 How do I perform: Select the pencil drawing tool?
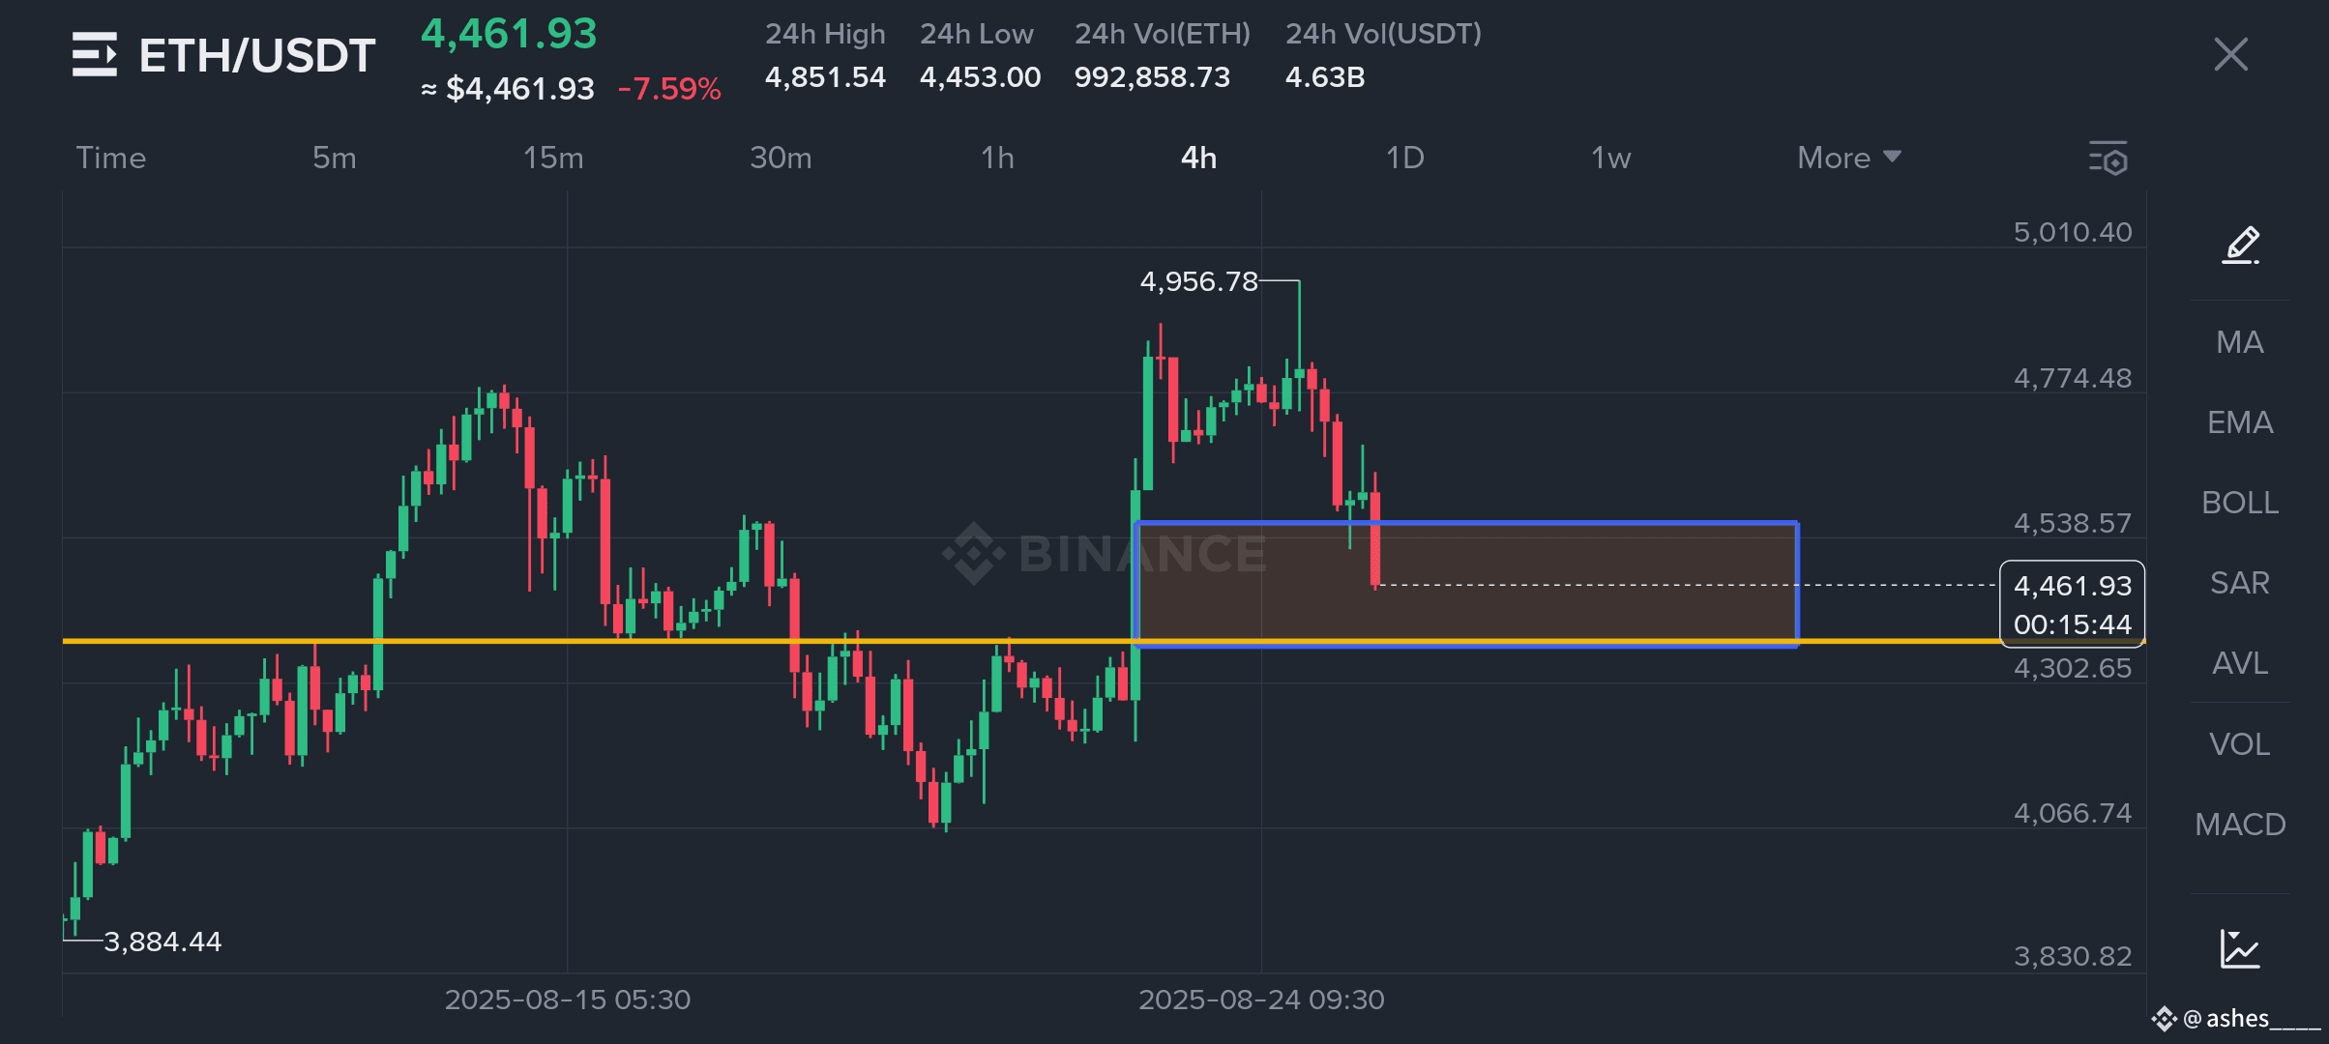[2240, 246]
